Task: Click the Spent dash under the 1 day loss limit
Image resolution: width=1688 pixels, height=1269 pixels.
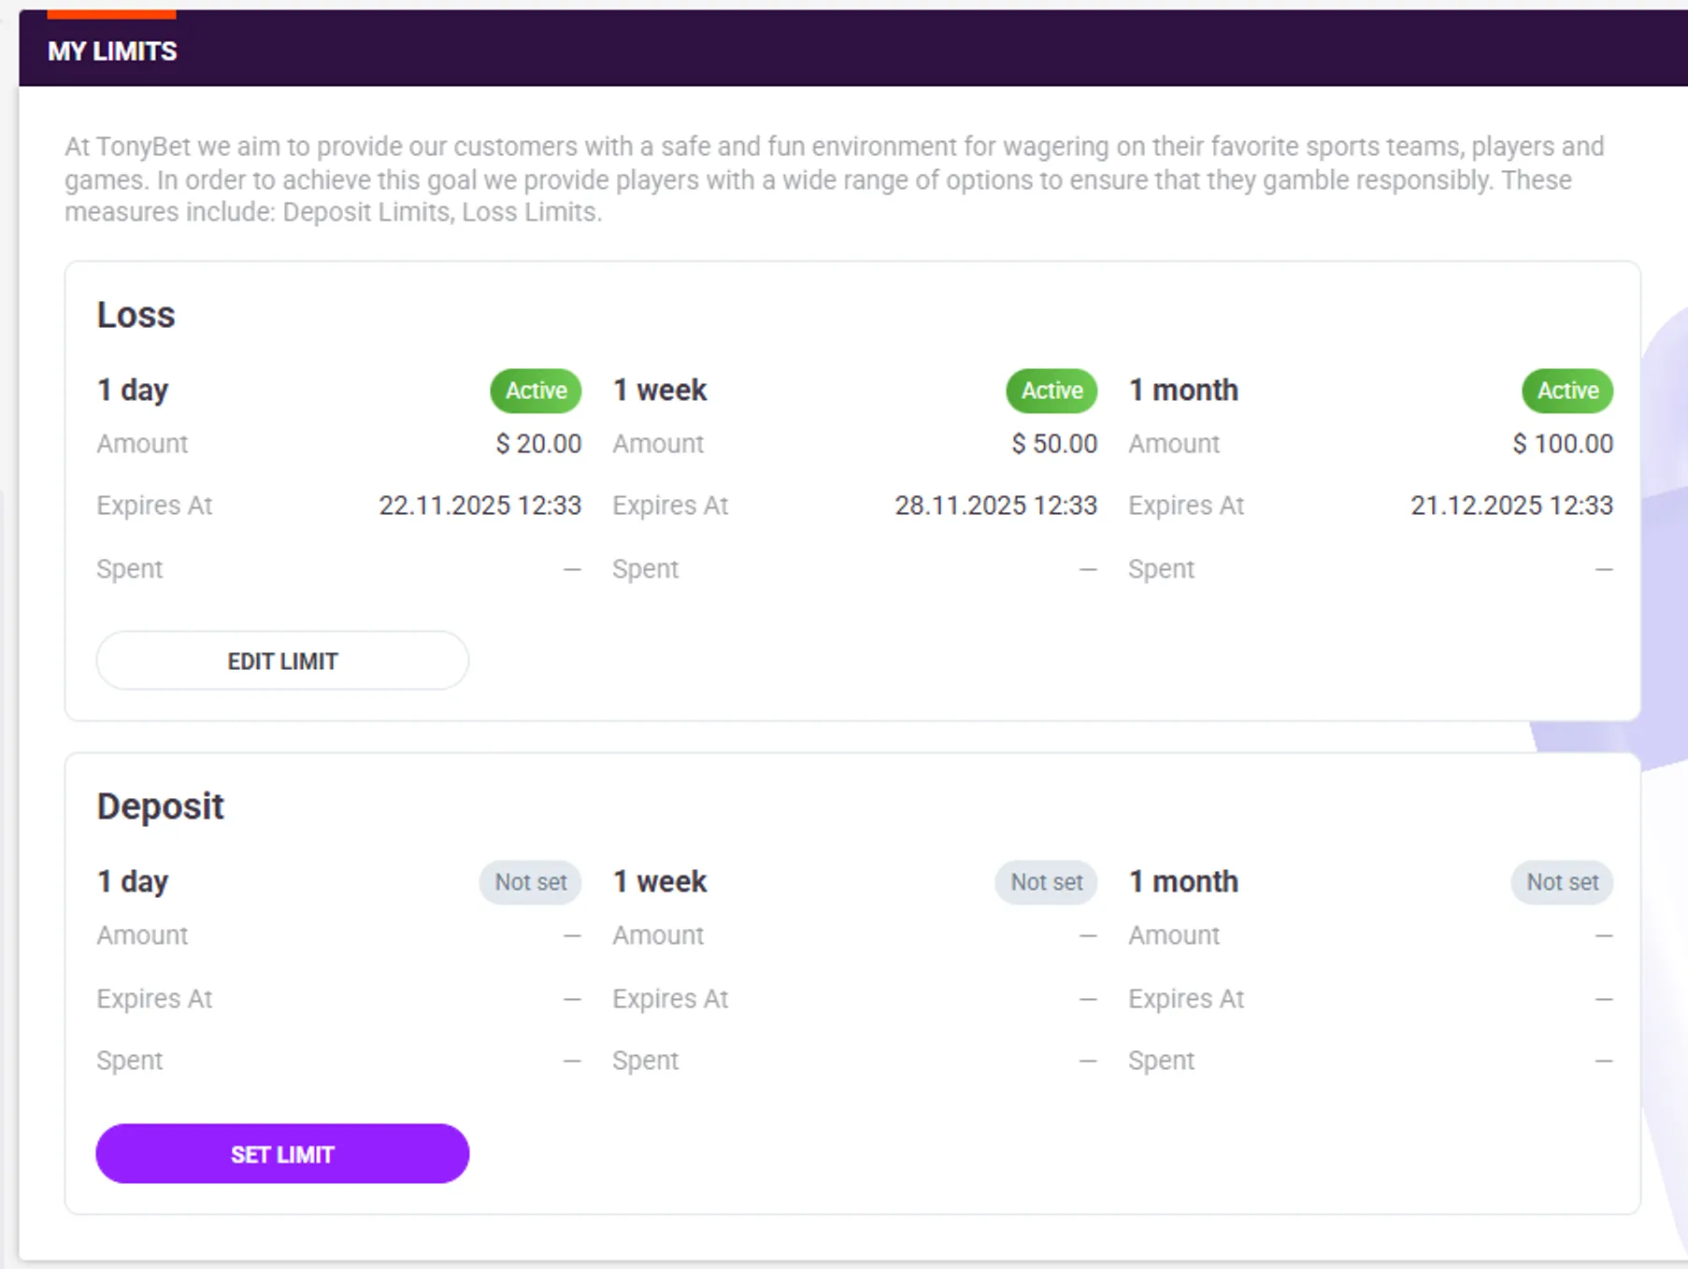Action: coord(572,569)
